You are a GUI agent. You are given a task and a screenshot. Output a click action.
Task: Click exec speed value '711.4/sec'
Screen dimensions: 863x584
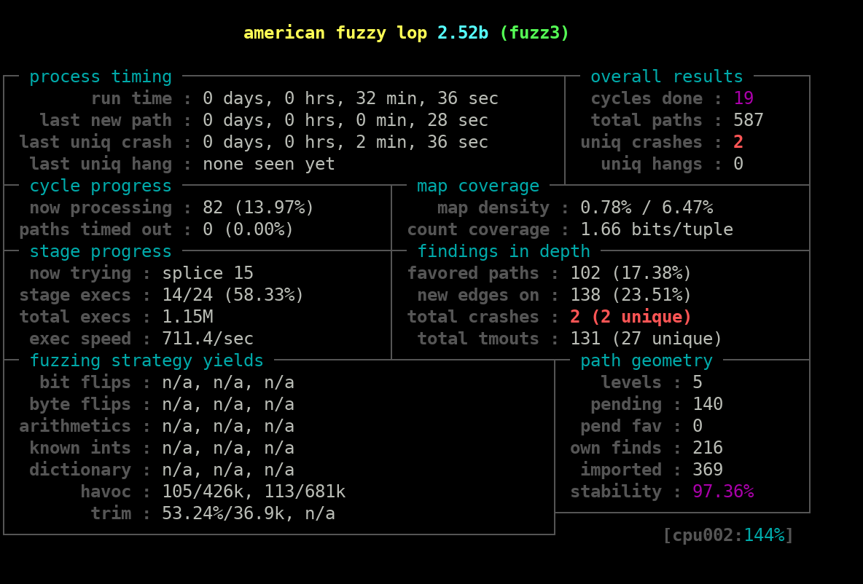click(208, 339)
